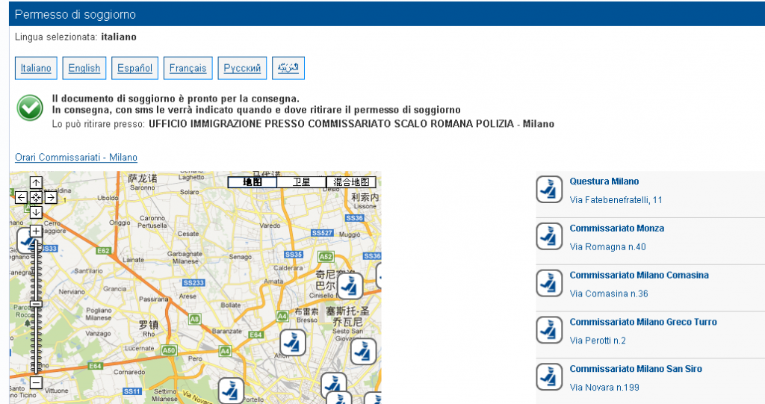Click the A50 road shield on map
The width and height of the screenshot is (765, 404).
tap(170, 350)
